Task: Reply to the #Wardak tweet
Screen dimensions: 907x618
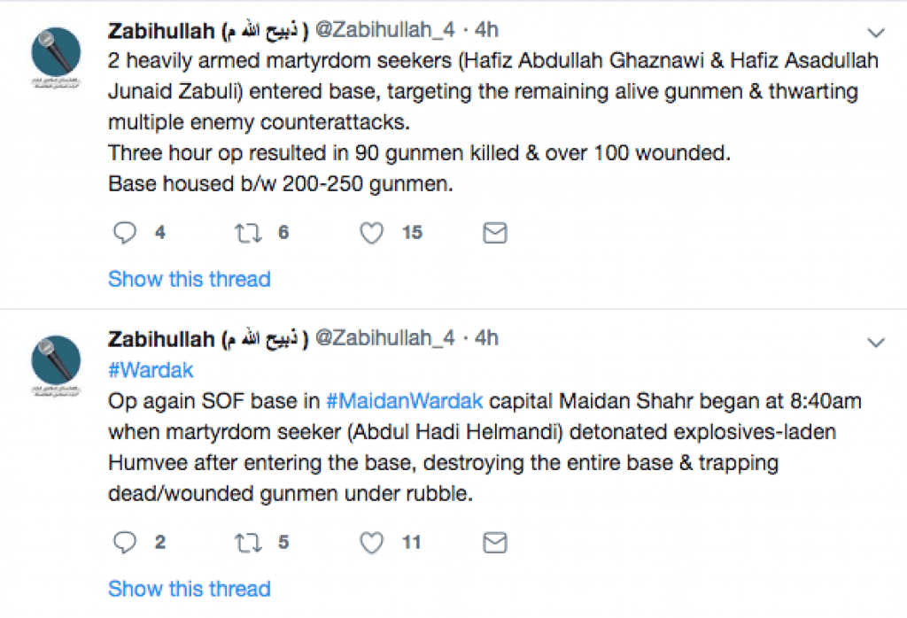Action: (x=124, y=542)
